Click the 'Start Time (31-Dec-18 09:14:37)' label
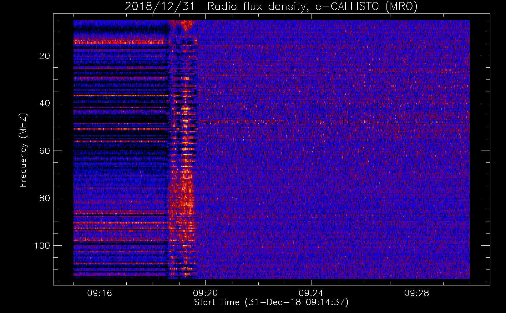Viewport: 506px width, 313px height. click(x=271, y=302)
